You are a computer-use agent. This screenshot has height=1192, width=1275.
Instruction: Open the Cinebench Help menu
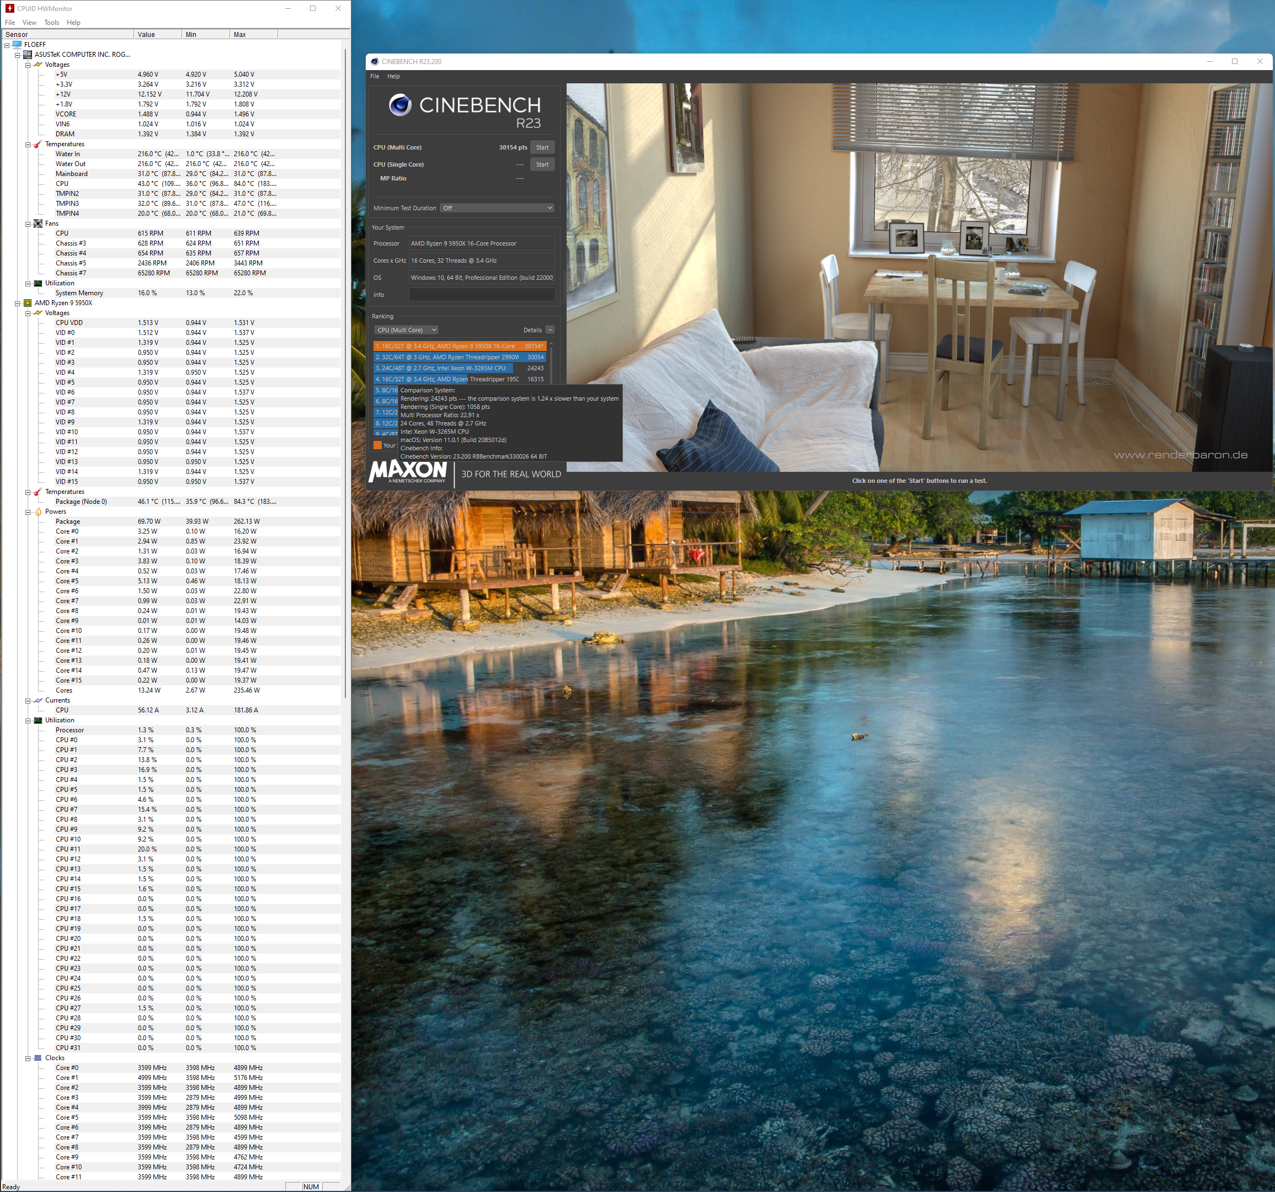[x=393, y=76]
